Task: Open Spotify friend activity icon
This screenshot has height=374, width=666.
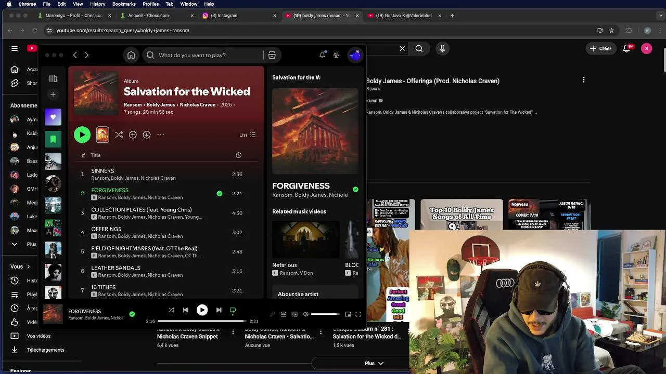Action: point(336,55)
